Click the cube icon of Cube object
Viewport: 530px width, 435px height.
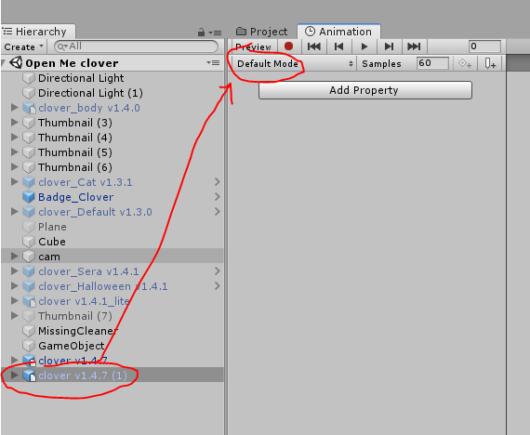click(x=29, y=242)
